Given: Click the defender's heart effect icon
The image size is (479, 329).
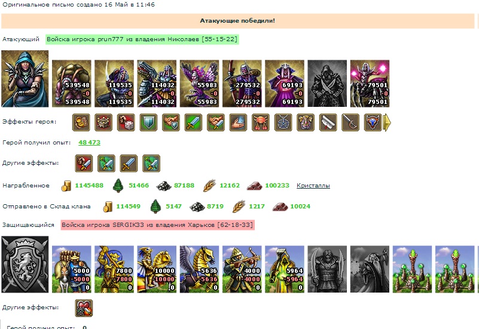Looking at the screenshot, I should [84, 308].
